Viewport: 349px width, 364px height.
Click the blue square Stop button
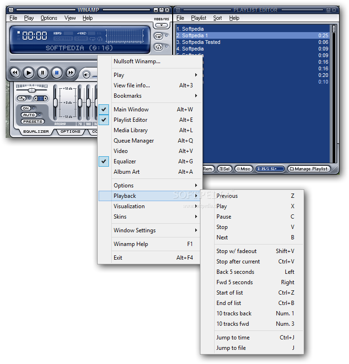[57, 73]
